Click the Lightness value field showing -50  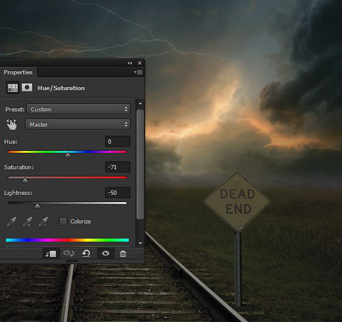[118, 193]
